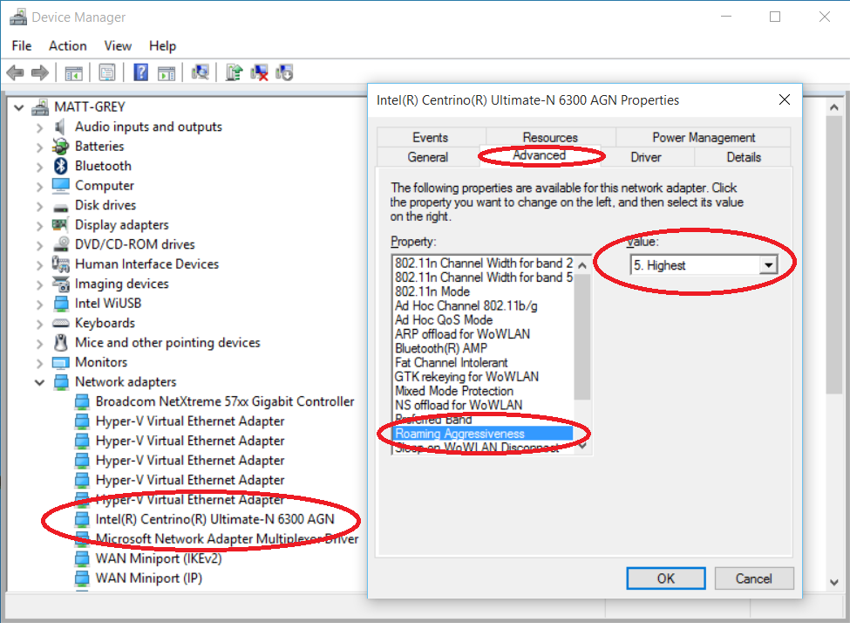Screen dimensions: 850x623
Task: Click the Imaging devices camera icon
Action: (x=60, y=284)
